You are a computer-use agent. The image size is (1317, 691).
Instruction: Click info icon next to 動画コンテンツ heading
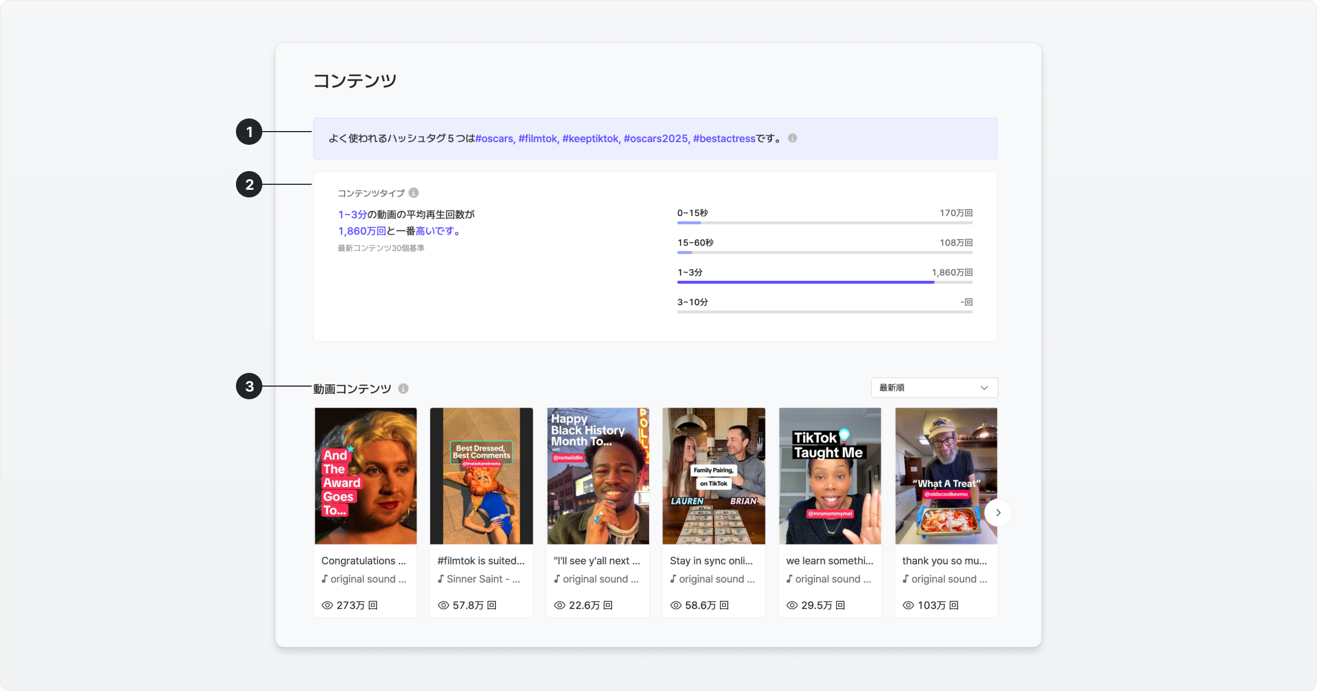click(x=403, y=388)
